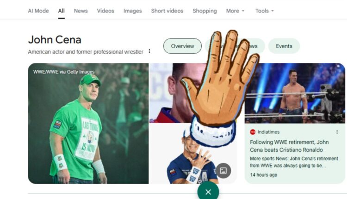
Task: Select the Overview chip
Action: pos(182,46)
